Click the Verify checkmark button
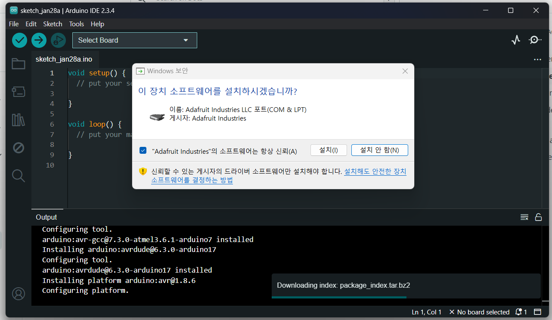This screenshot has width=552, height=320. (x=19, y=40)
